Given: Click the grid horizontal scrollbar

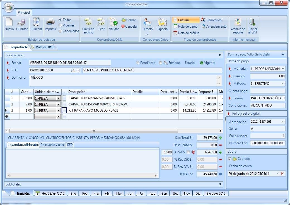Looking at the screenshot, I should pyautogui.click(x=93, y=131).
